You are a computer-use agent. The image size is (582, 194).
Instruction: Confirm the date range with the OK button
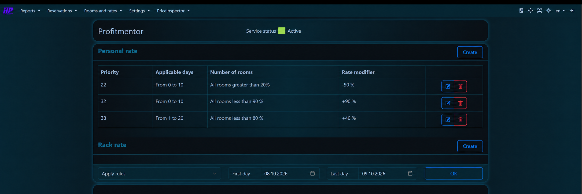click(454, 173)
